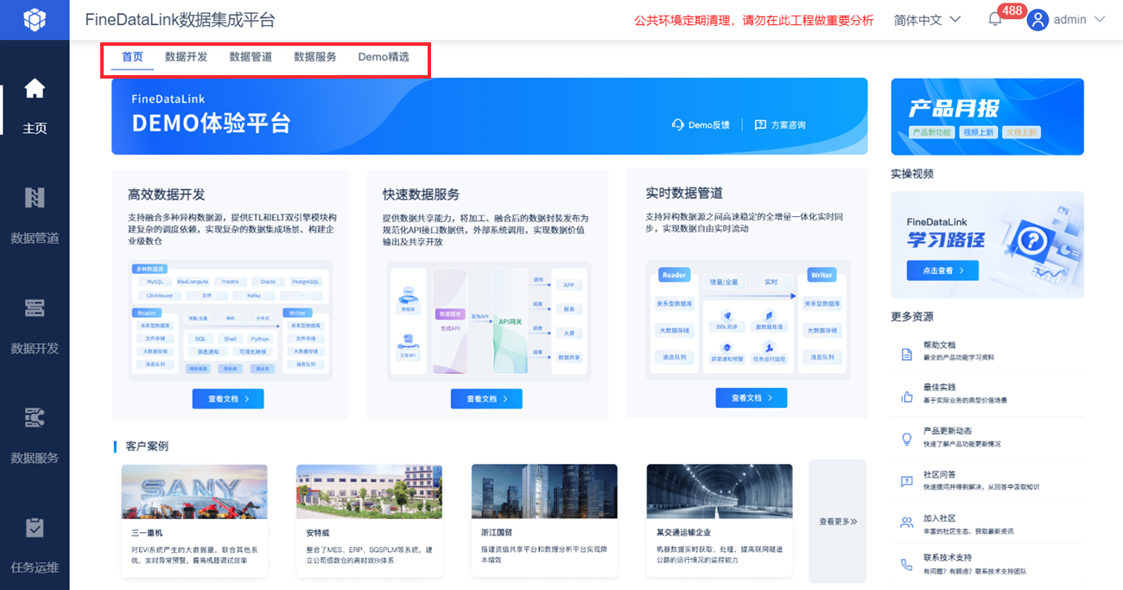Open 数据开发 in the left sidebar

point(35,325)
